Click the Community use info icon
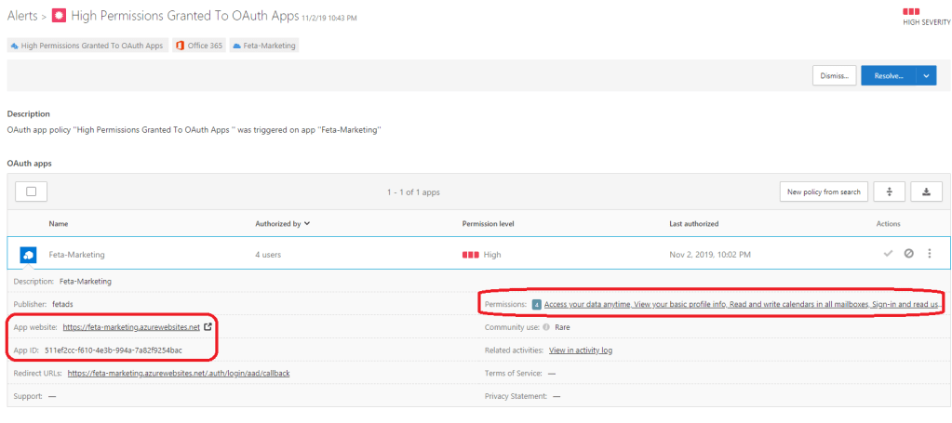 (x=545, y=327)
